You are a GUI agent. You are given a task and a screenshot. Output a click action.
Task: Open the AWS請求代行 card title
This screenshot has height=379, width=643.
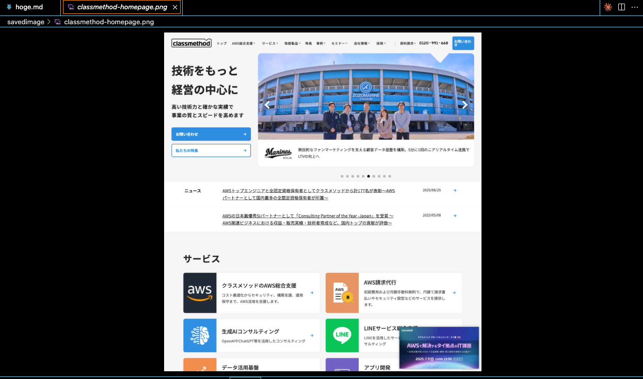click(380, 283)
